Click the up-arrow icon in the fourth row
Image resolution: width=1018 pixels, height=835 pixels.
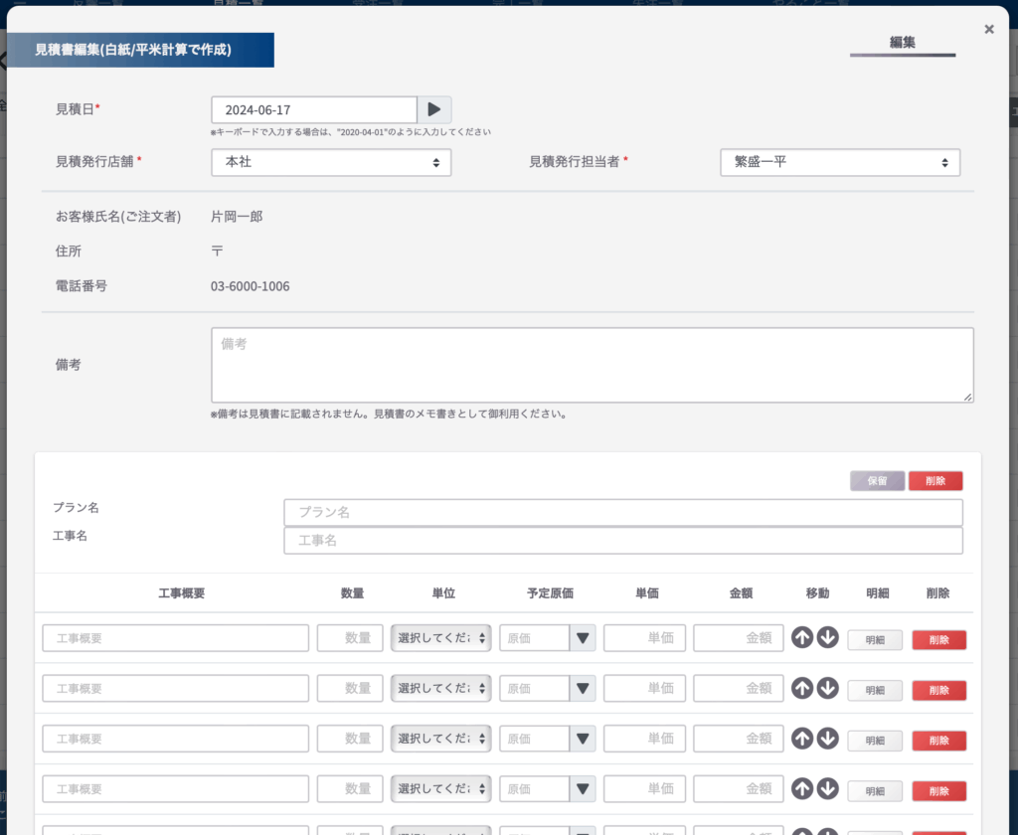[802, 789]
